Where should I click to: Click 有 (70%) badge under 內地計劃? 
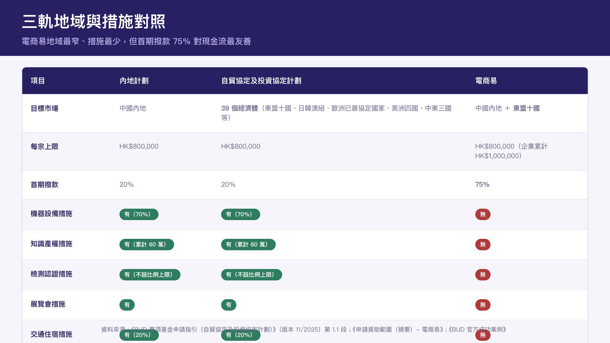[x=139, y=214]
